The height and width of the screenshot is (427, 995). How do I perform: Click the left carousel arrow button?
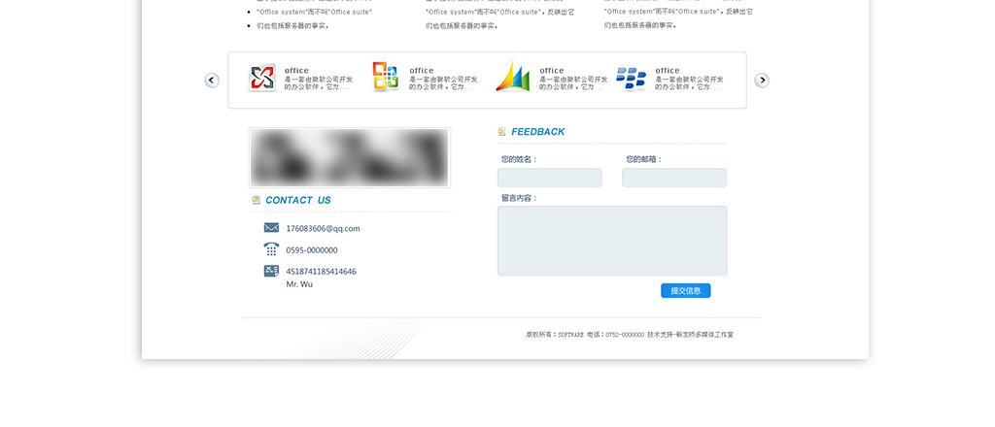pos(212,80)
